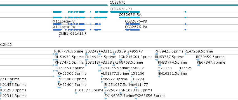Viewport: 238px width, 100px height.
Task: Click the EK251037.5prime label
Action: pyautogui.click(x=120, y=85)
